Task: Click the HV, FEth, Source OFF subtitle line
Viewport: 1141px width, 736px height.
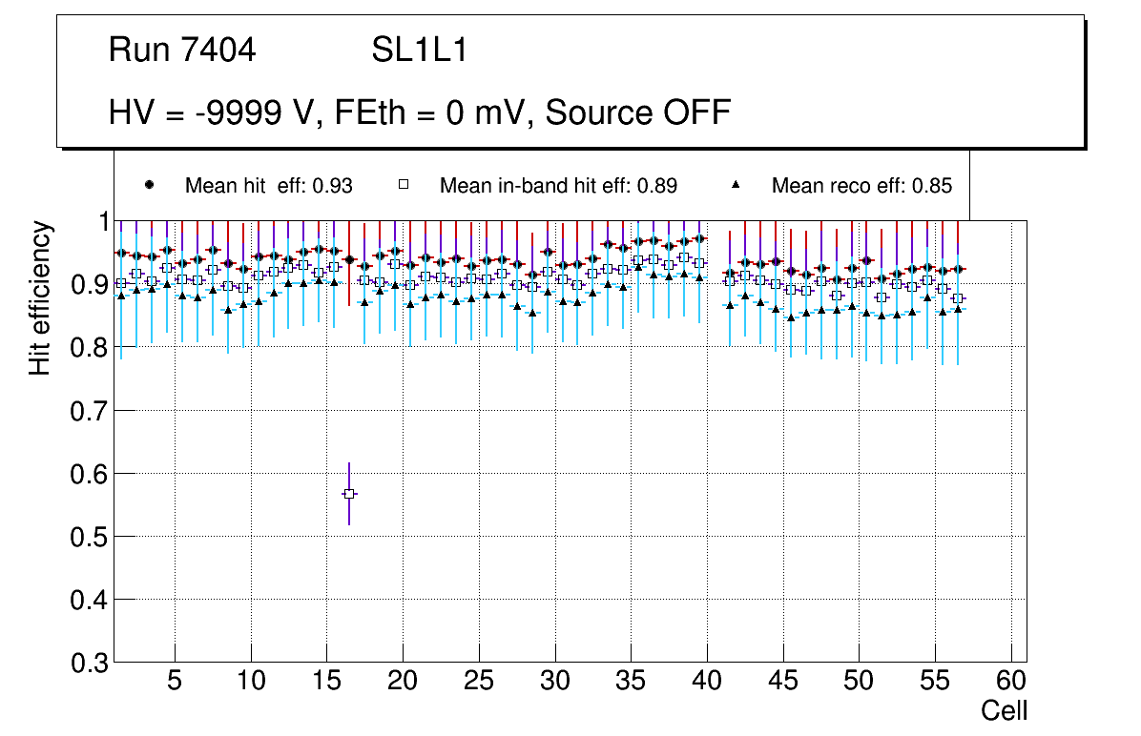Action: [420, 113]
